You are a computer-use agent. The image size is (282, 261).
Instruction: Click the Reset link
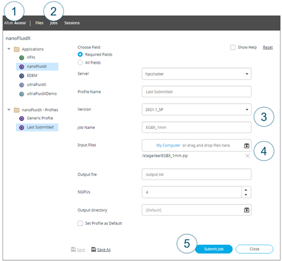click(x=267, y=47)
